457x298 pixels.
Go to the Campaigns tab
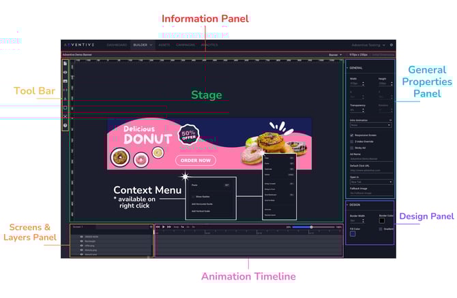pyautogui.click(x=186, y=45)
